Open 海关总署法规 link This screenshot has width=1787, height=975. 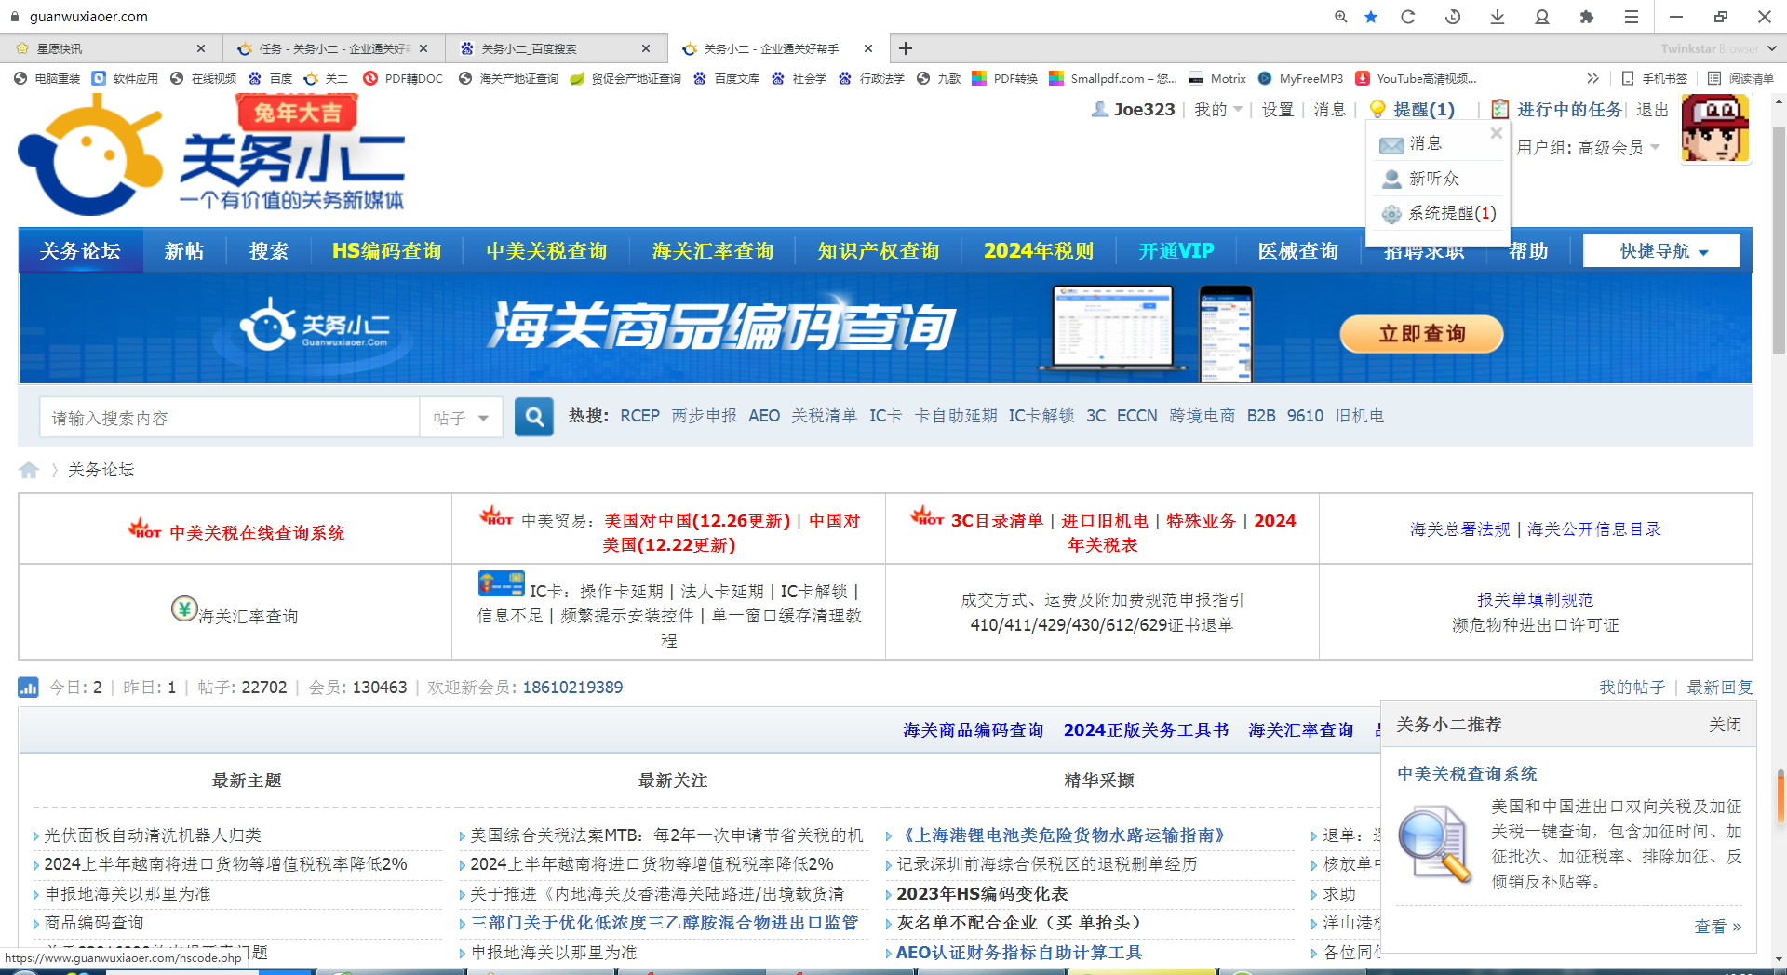[1459, 529]
